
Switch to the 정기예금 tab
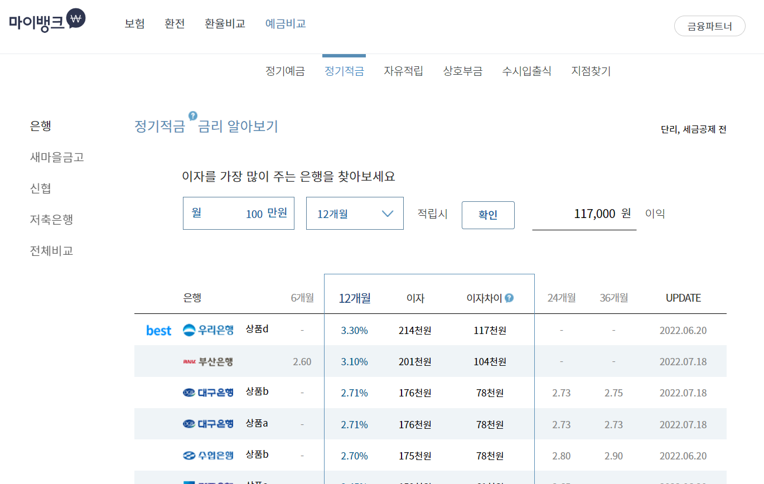(x=285, y=71)
